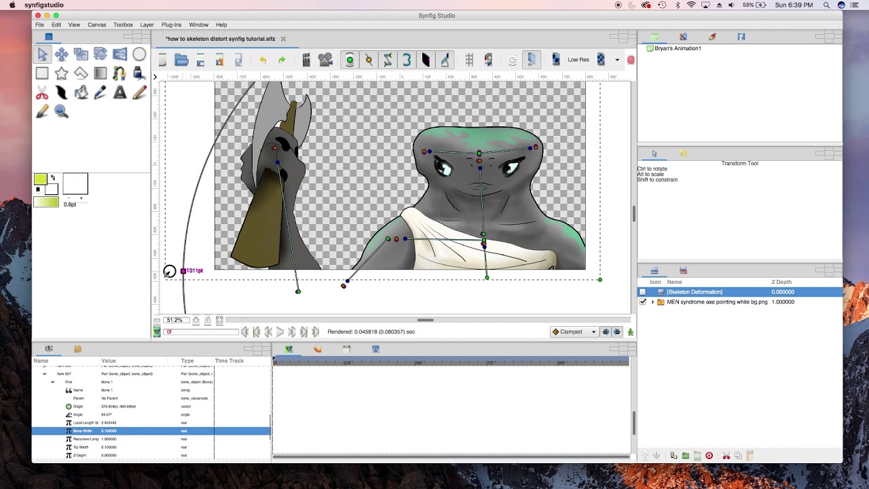Click the Undo arrow in toolbar
This screenshot has height=489, width=869.
click(x=263, y=60)
